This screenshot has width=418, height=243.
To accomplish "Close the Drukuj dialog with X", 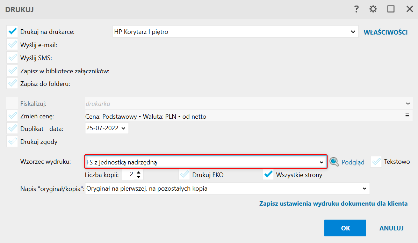I will tap(410, 9).
